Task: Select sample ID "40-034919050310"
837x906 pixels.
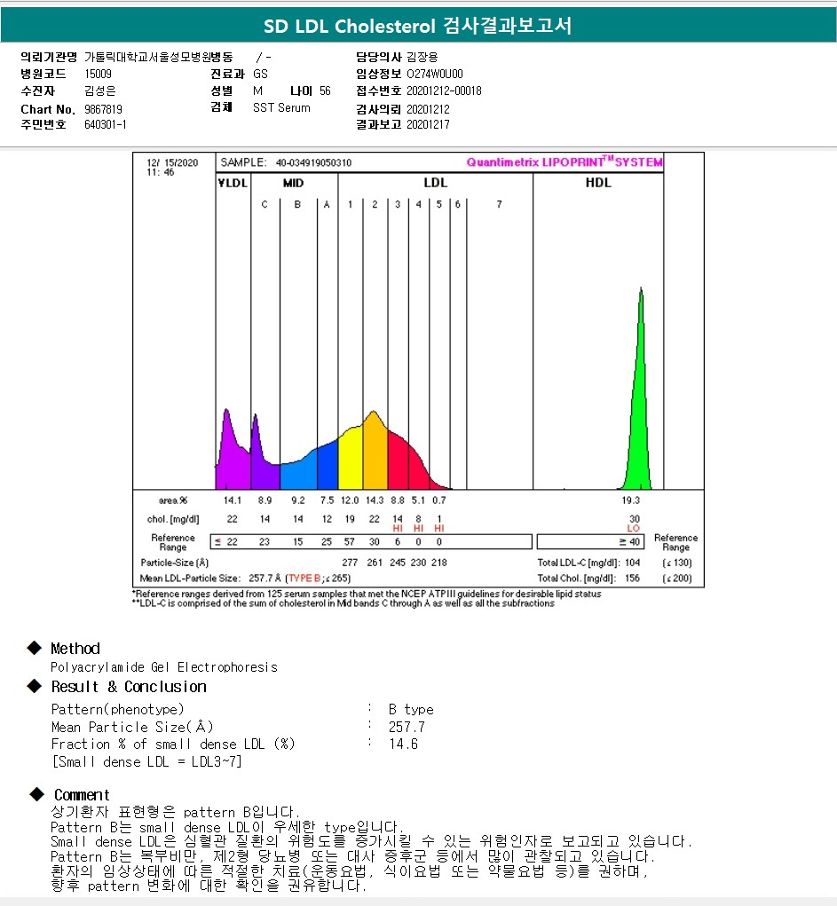Action: (313, 163)
